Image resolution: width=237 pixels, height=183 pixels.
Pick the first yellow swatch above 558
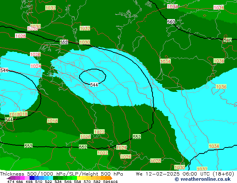(79, 178)
